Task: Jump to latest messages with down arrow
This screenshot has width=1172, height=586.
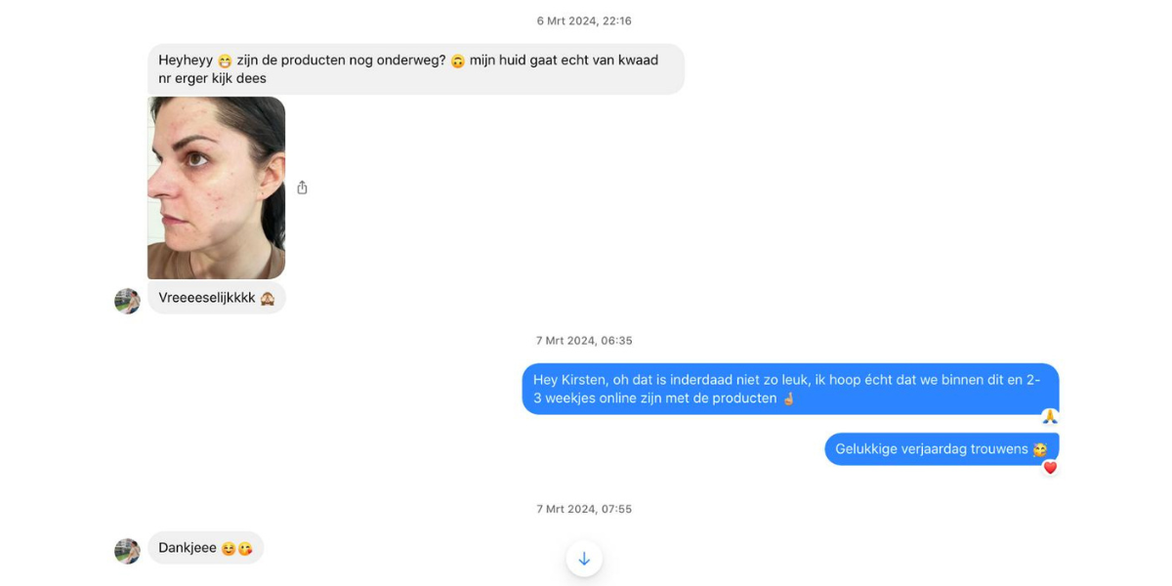Action: 584,559
